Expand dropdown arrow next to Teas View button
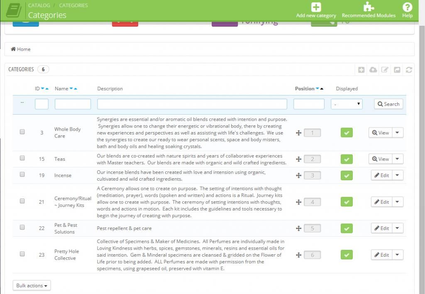The height and width of the screenshot is (294, 425). 398,159
